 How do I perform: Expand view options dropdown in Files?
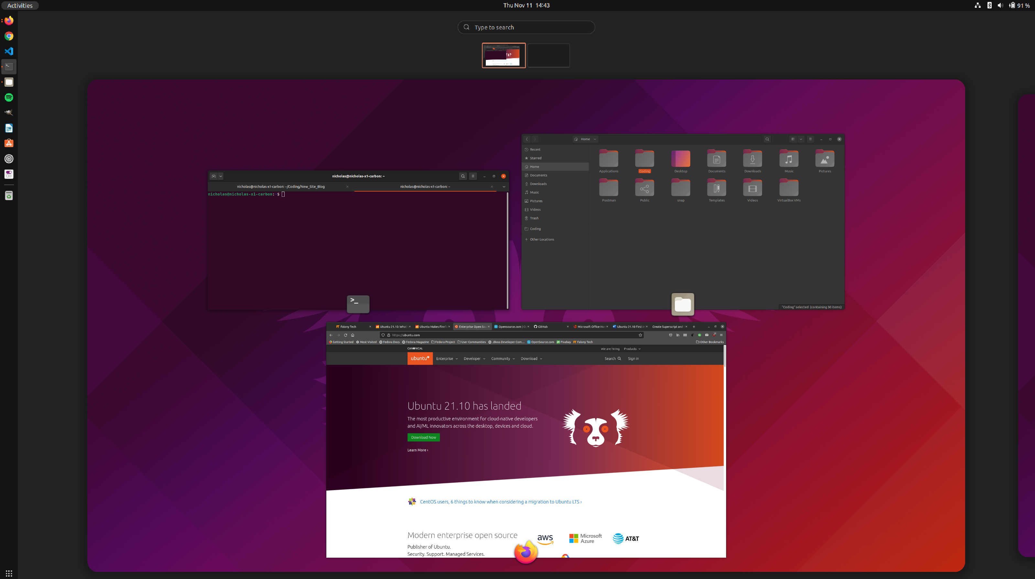coord(801,139)
